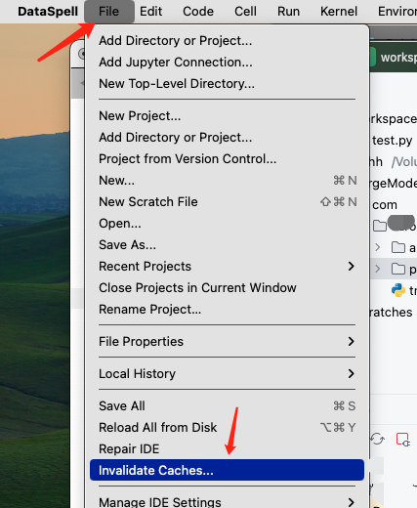This screenshot has width=417, height=508.
Task: Click the Python file icon in project tree
Action: tap(398, 290)
